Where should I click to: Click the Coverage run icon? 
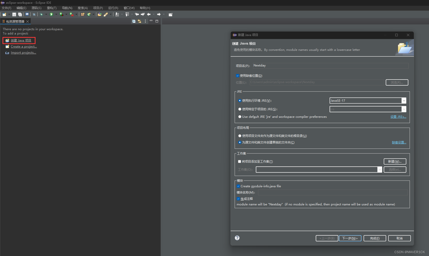click(x=61, y=14)
